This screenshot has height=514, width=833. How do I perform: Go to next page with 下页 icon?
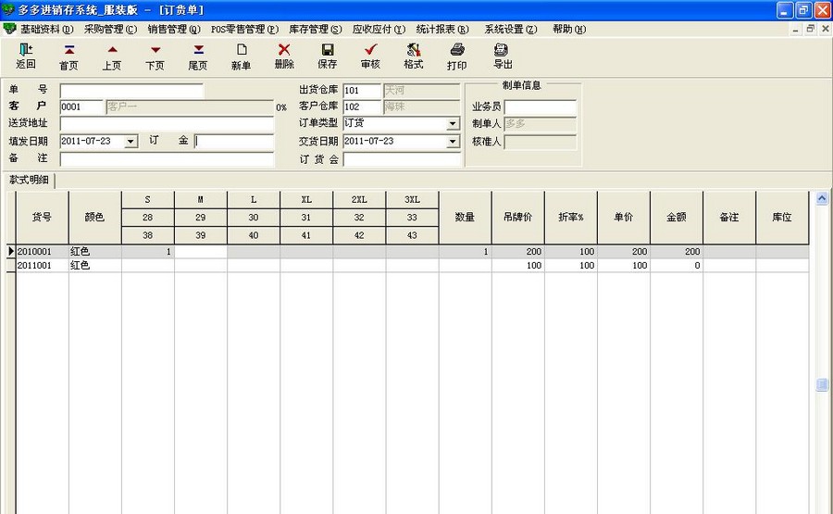[155, 56]
